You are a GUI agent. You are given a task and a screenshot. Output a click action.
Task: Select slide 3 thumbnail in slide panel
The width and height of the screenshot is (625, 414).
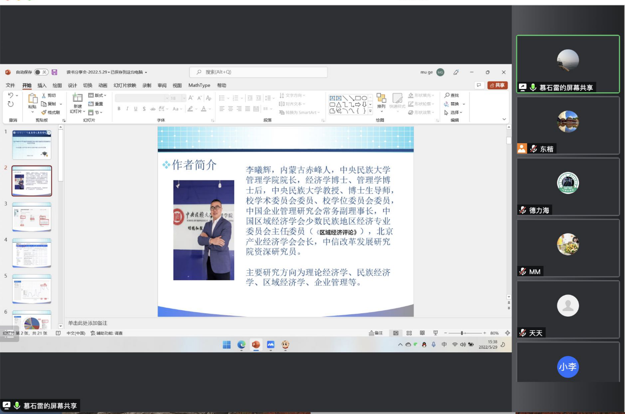point(32,217)
